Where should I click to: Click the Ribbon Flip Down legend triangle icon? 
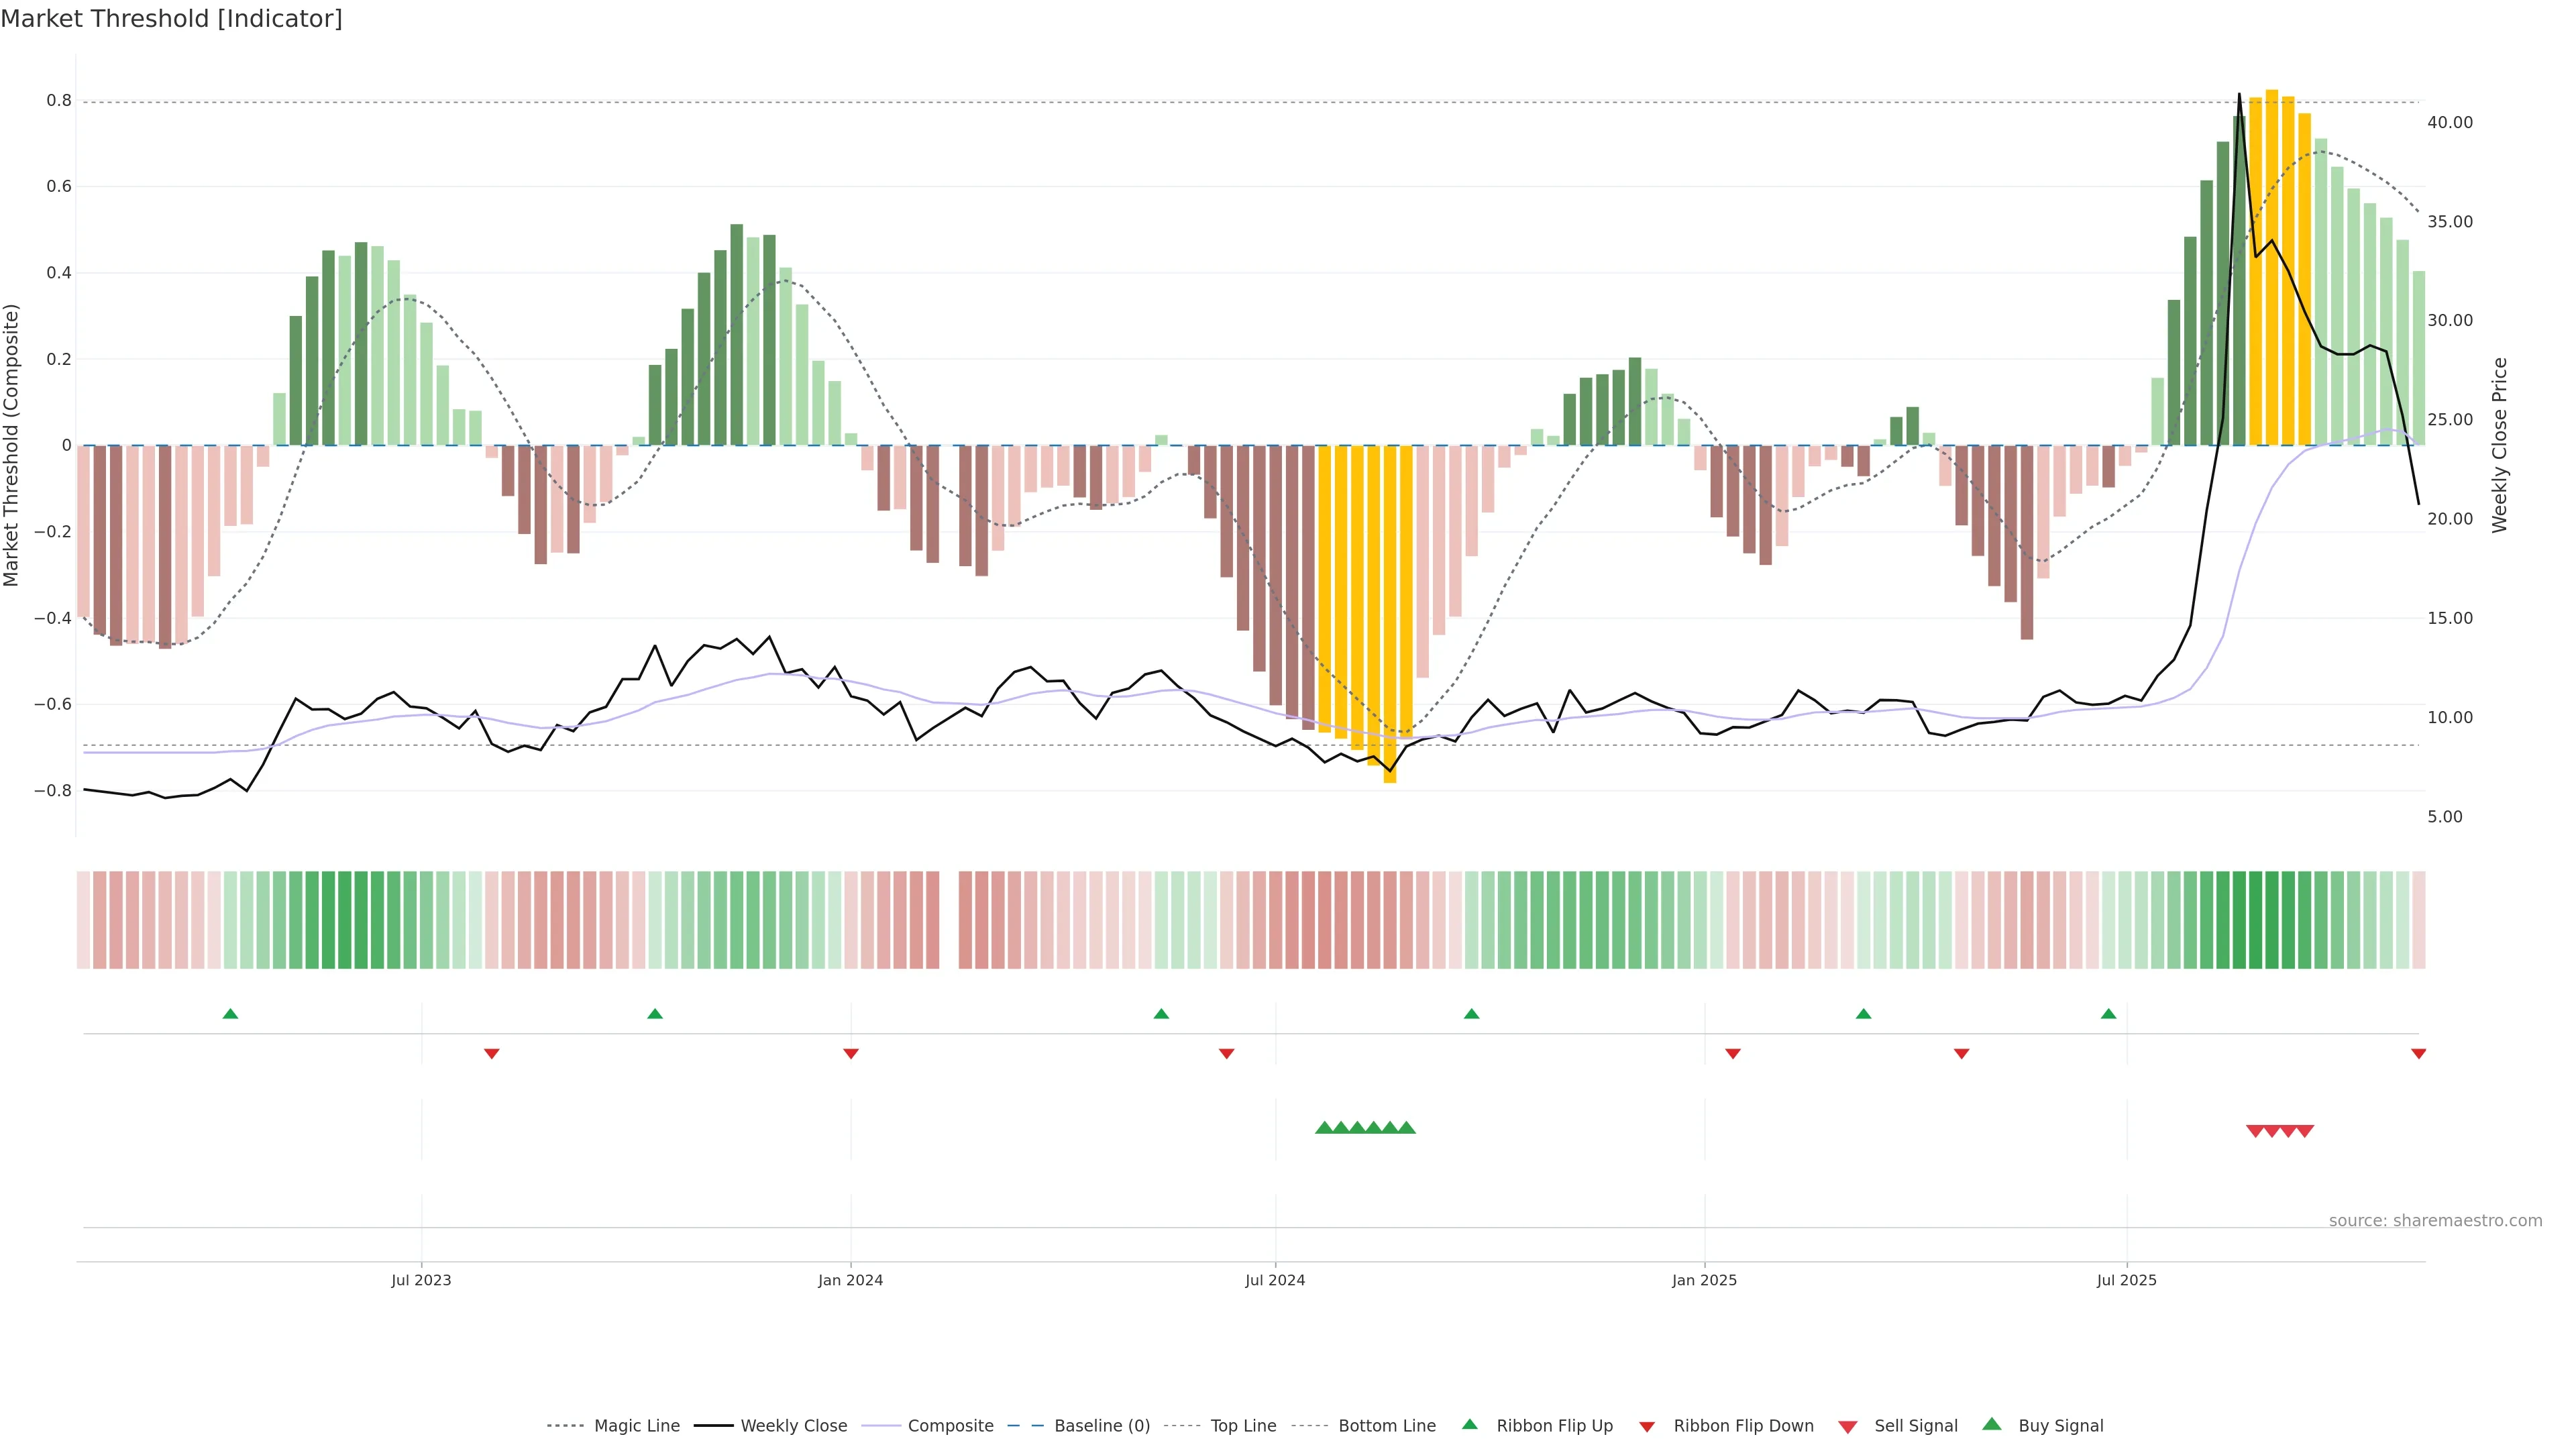coord(1647,1427)
